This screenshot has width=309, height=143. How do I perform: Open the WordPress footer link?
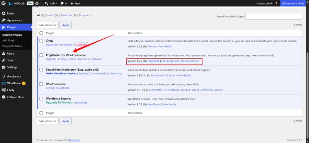[74, 140]
